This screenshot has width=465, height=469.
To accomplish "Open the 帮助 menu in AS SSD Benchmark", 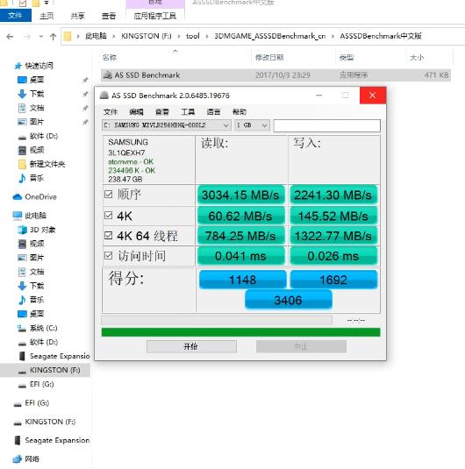I will tap(240, 112).
